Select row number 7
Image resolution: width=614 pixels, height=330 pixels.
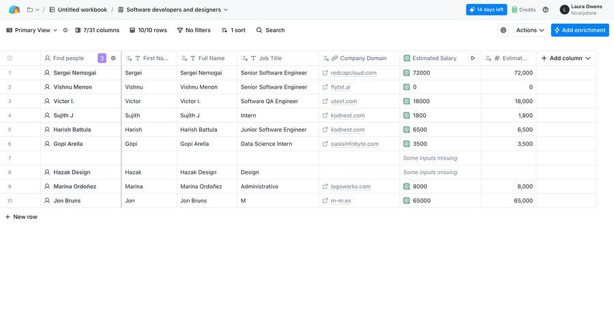pos(10,158)
